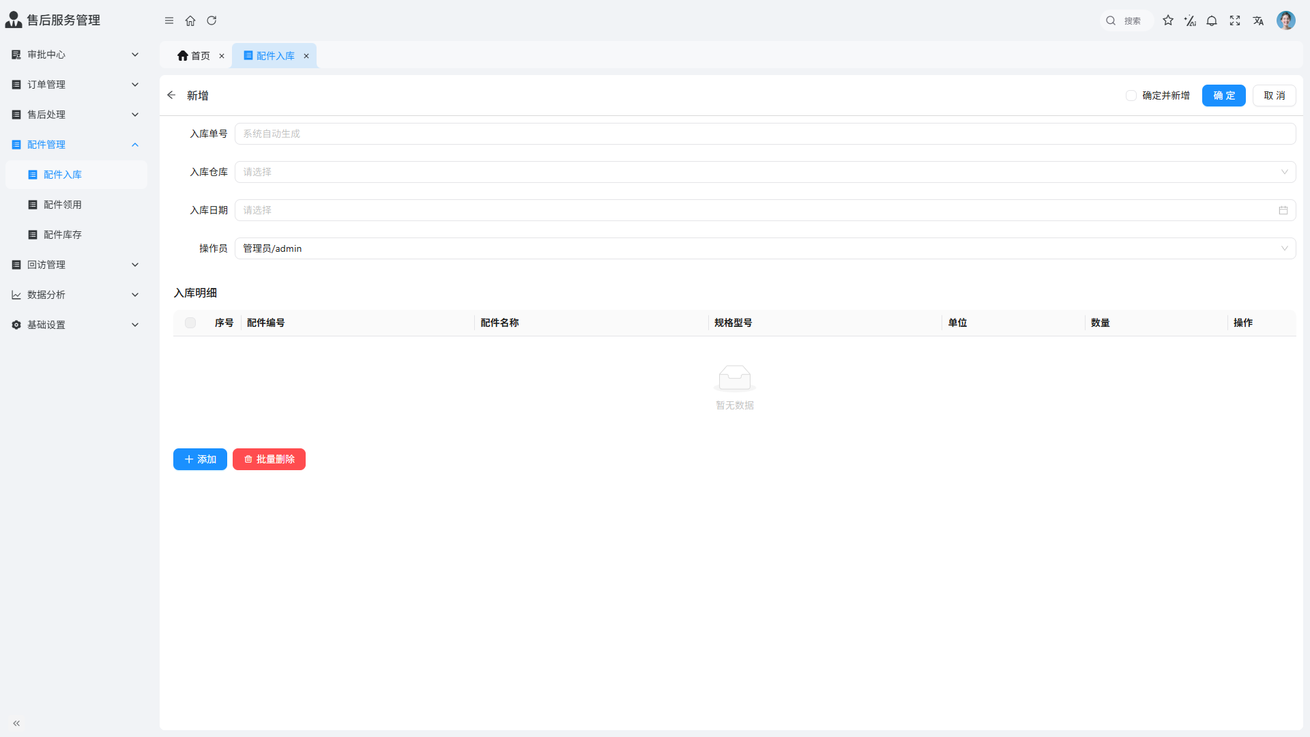Click the 售后处理 sidebar icon
1310x737 pixels.
16,115
